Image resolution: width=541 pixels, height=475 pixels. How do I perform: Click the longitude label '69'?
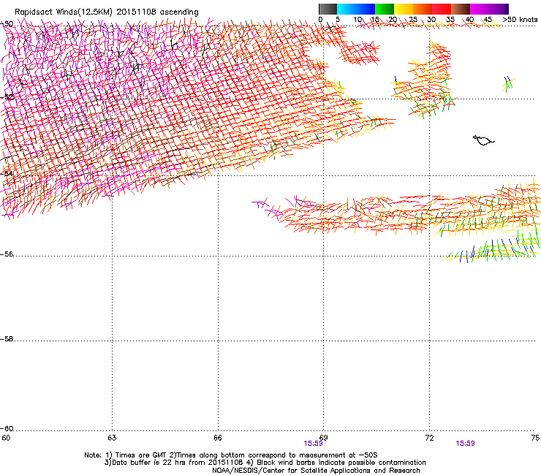[x=324, y=438]
